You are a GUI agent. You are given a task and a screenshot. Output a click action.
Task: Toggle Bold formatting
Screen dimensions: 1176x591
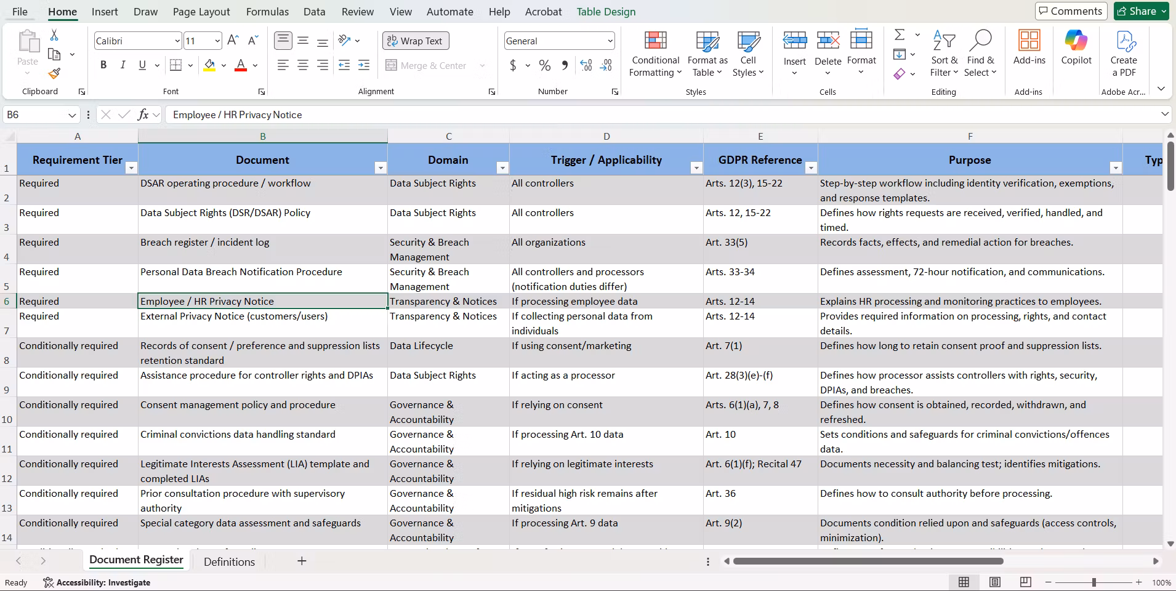tap(103, 65)
